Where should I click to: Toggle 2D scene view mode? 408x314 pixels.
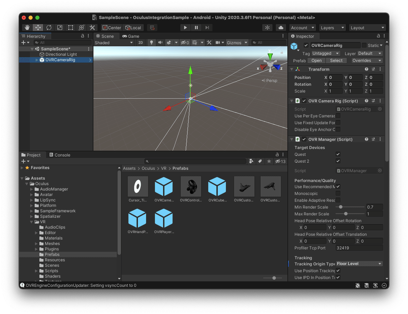point(140,43)
